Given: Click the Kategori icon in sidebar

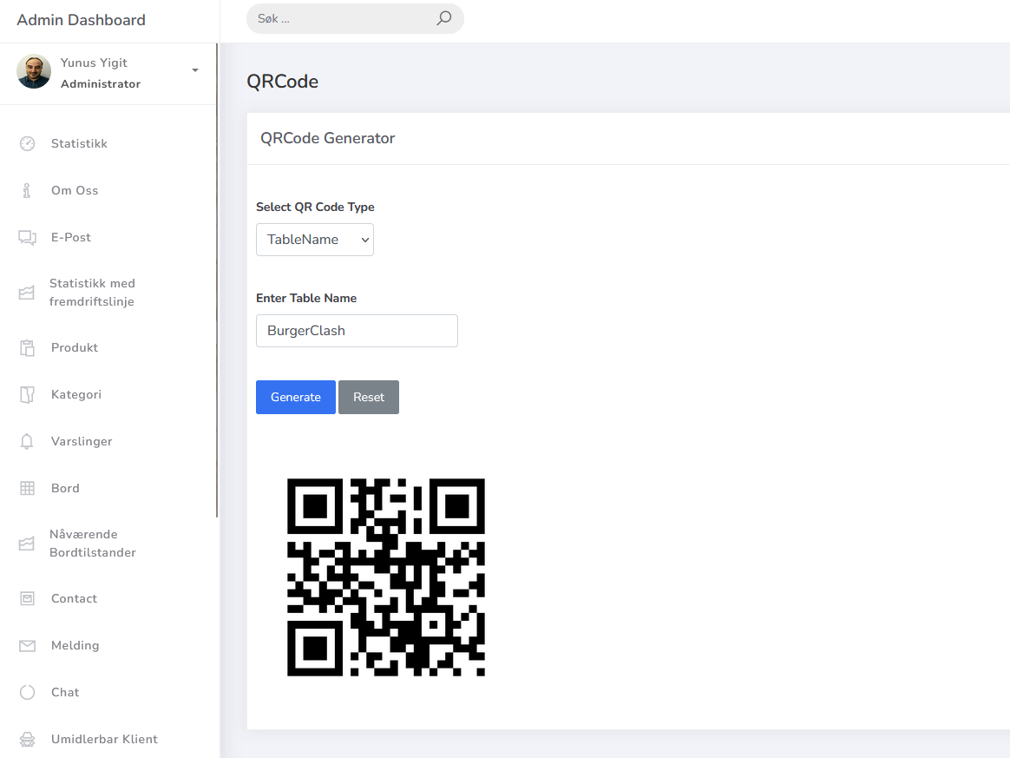Looking at the screenshot, I should coord(27,395).
